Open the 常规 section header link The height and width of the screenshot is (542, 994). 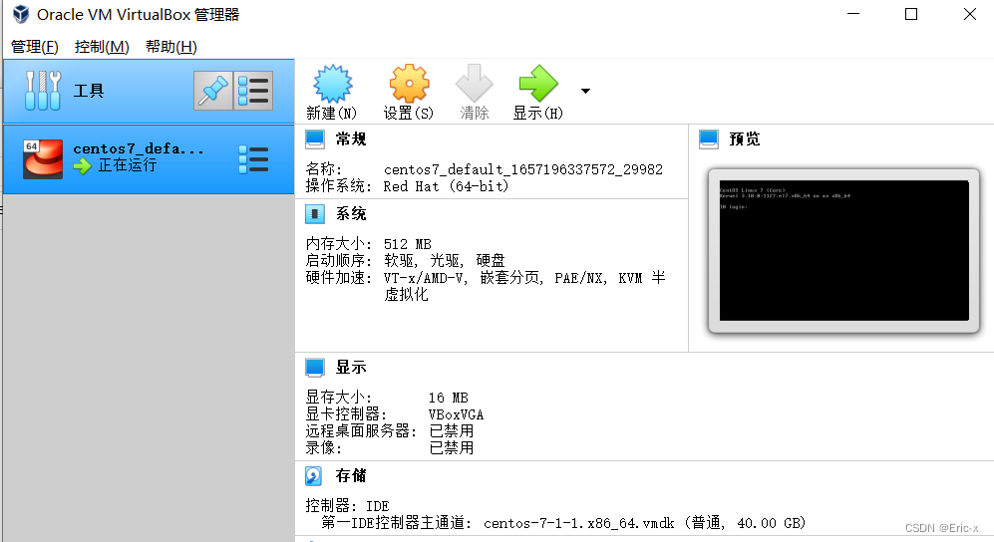351,139
